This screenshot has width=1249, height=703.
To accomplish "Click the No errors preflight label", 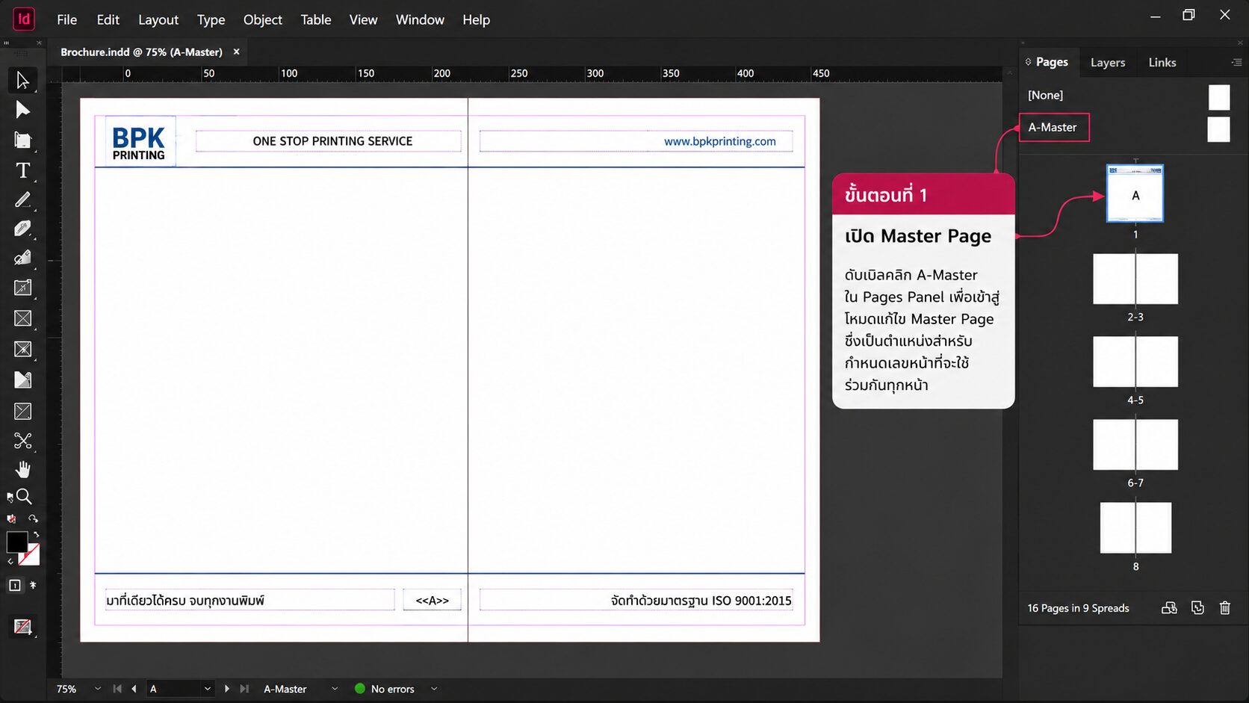I will 392,689.
